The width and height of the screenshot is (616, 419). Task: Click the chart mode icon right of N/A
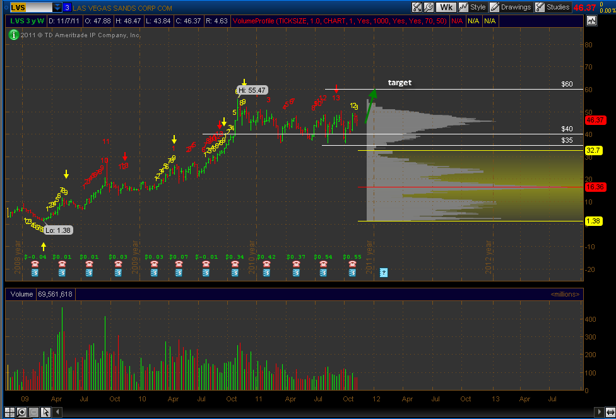591,21
